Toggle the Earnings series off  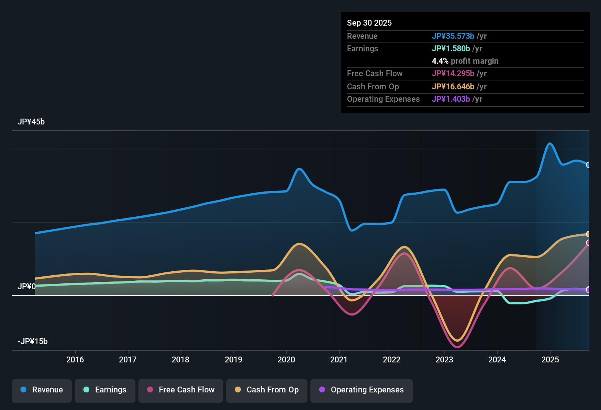point(105,390)
